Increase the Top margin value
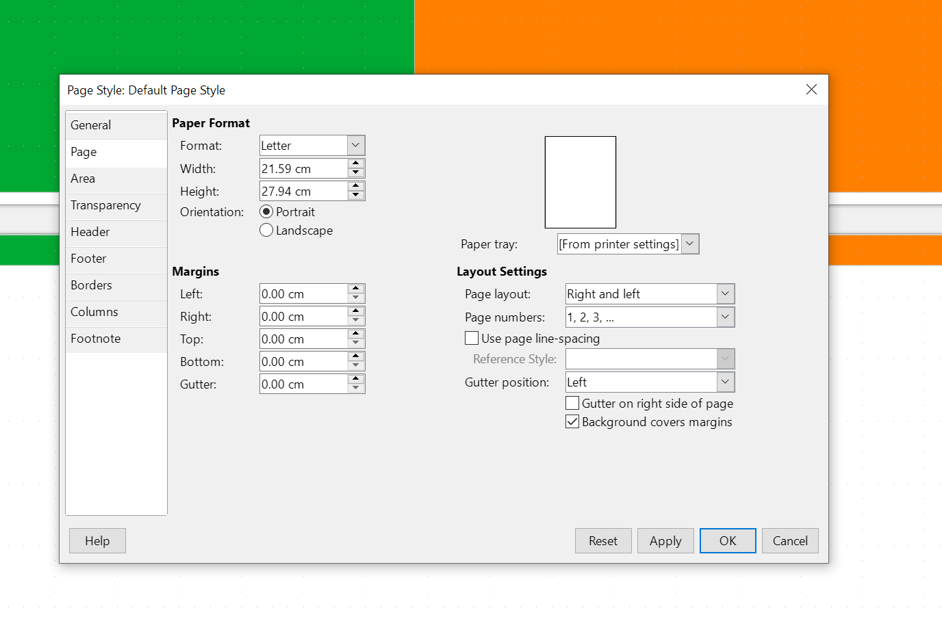The width and height of the screenshot is (942, 617). pos(356,334)
